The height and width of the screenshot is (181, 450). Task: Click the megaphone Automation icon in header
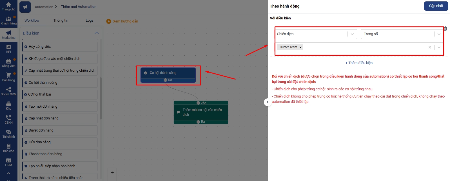(x=25, y=7)
